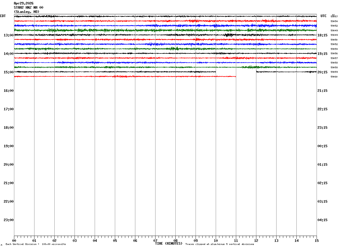
Task: Click the DC offset value 59060
Action: (x=334, y=77)
